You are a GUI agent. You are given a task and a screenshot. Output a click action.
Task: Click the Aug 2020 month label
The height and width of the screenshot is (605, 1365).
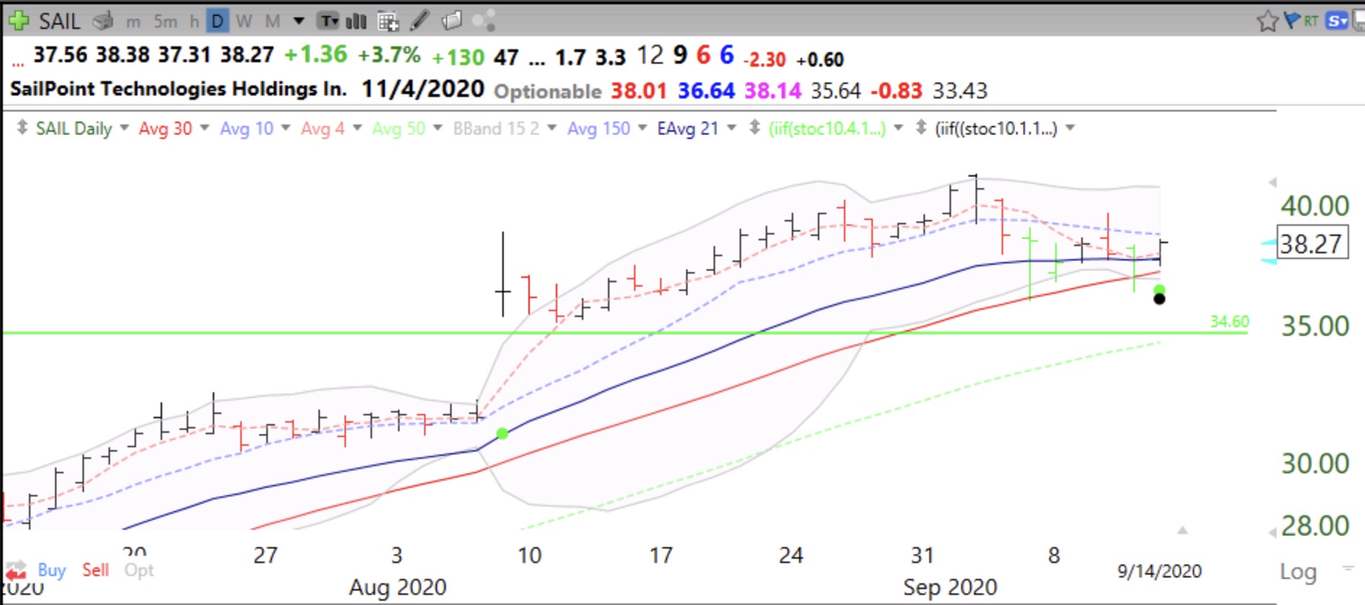tap(397, 587)
